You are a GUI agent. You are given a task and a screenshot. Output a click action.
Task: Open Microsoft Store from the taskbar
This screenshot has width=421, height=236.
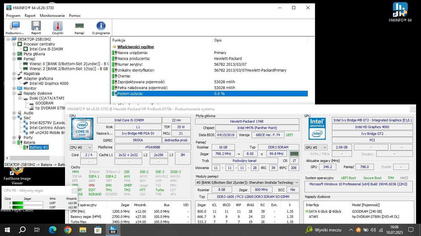(x=98, y=230)
